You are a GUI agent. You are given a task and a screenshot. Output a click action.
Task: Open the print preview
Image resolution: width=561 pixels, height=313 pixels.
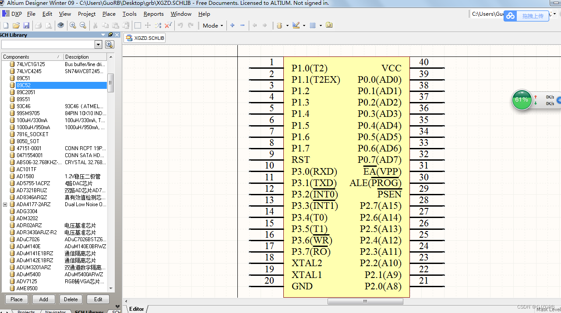click(x=48, y=25)
